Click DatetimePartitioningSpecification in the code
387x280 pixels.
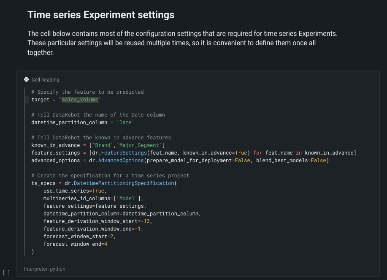(x=124, y=183)
